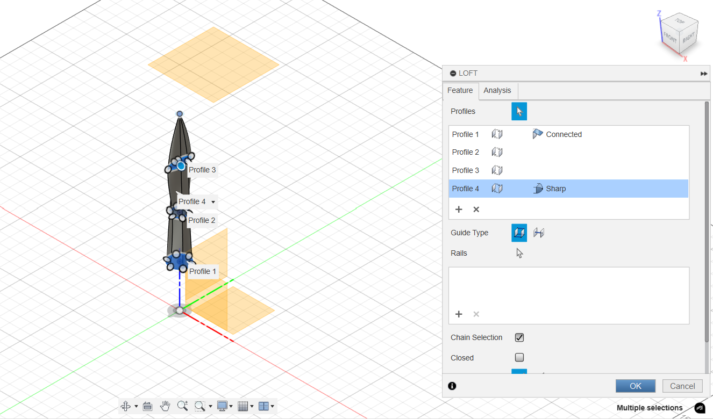Viewport: 713px width, 419px height.
Task: Click the Multiple selections status text
Action: tap(650, 408)
